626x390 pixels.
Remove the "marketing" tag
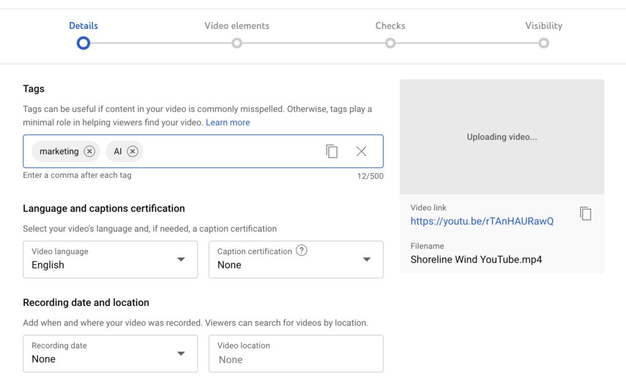click(x=89, y=151)
